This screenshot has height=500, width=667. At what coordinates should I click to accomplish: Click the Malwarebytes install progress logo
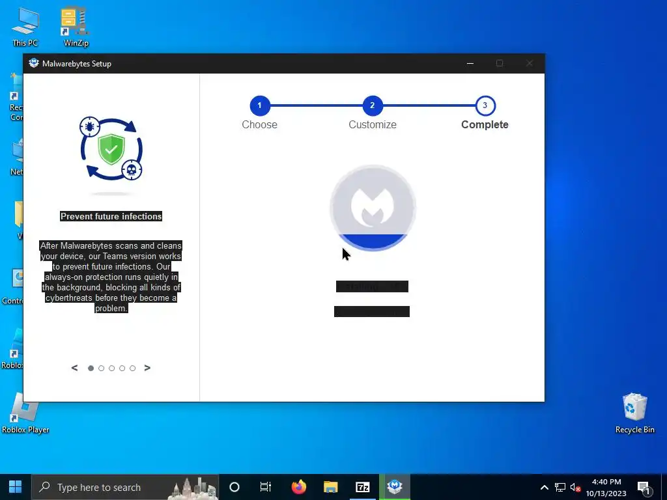[373, 208]
